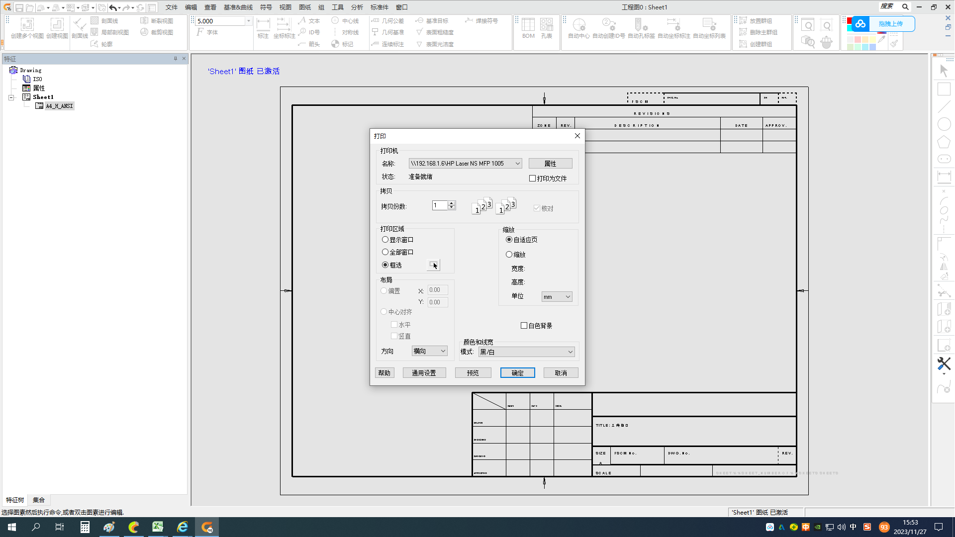Image resolution: width=955 pixels, height=537 pixels.
Task: Toggle the 核对 collate checkbox
Action: coord(537,208)
